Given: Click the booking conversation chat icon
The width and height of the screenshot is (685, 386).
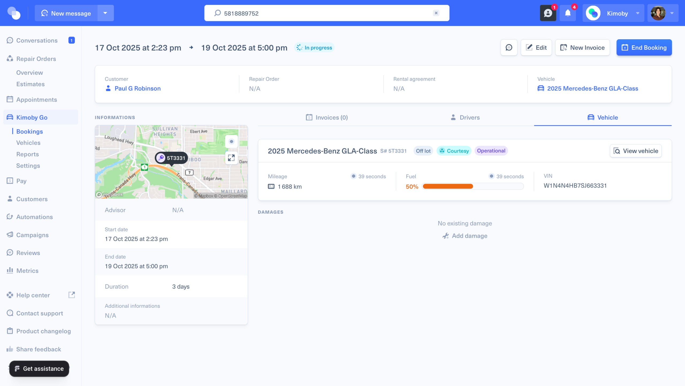Looking at the screenshot, I should coord(509,48).
